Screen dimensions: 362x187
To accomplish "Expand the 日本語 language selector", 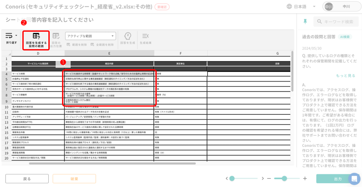I will [301, 7].
